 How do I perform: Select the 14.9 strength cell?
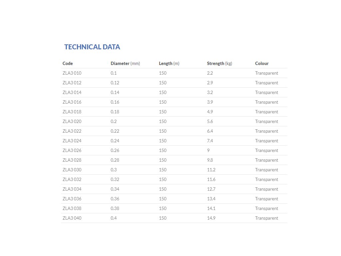pos(211,218)
